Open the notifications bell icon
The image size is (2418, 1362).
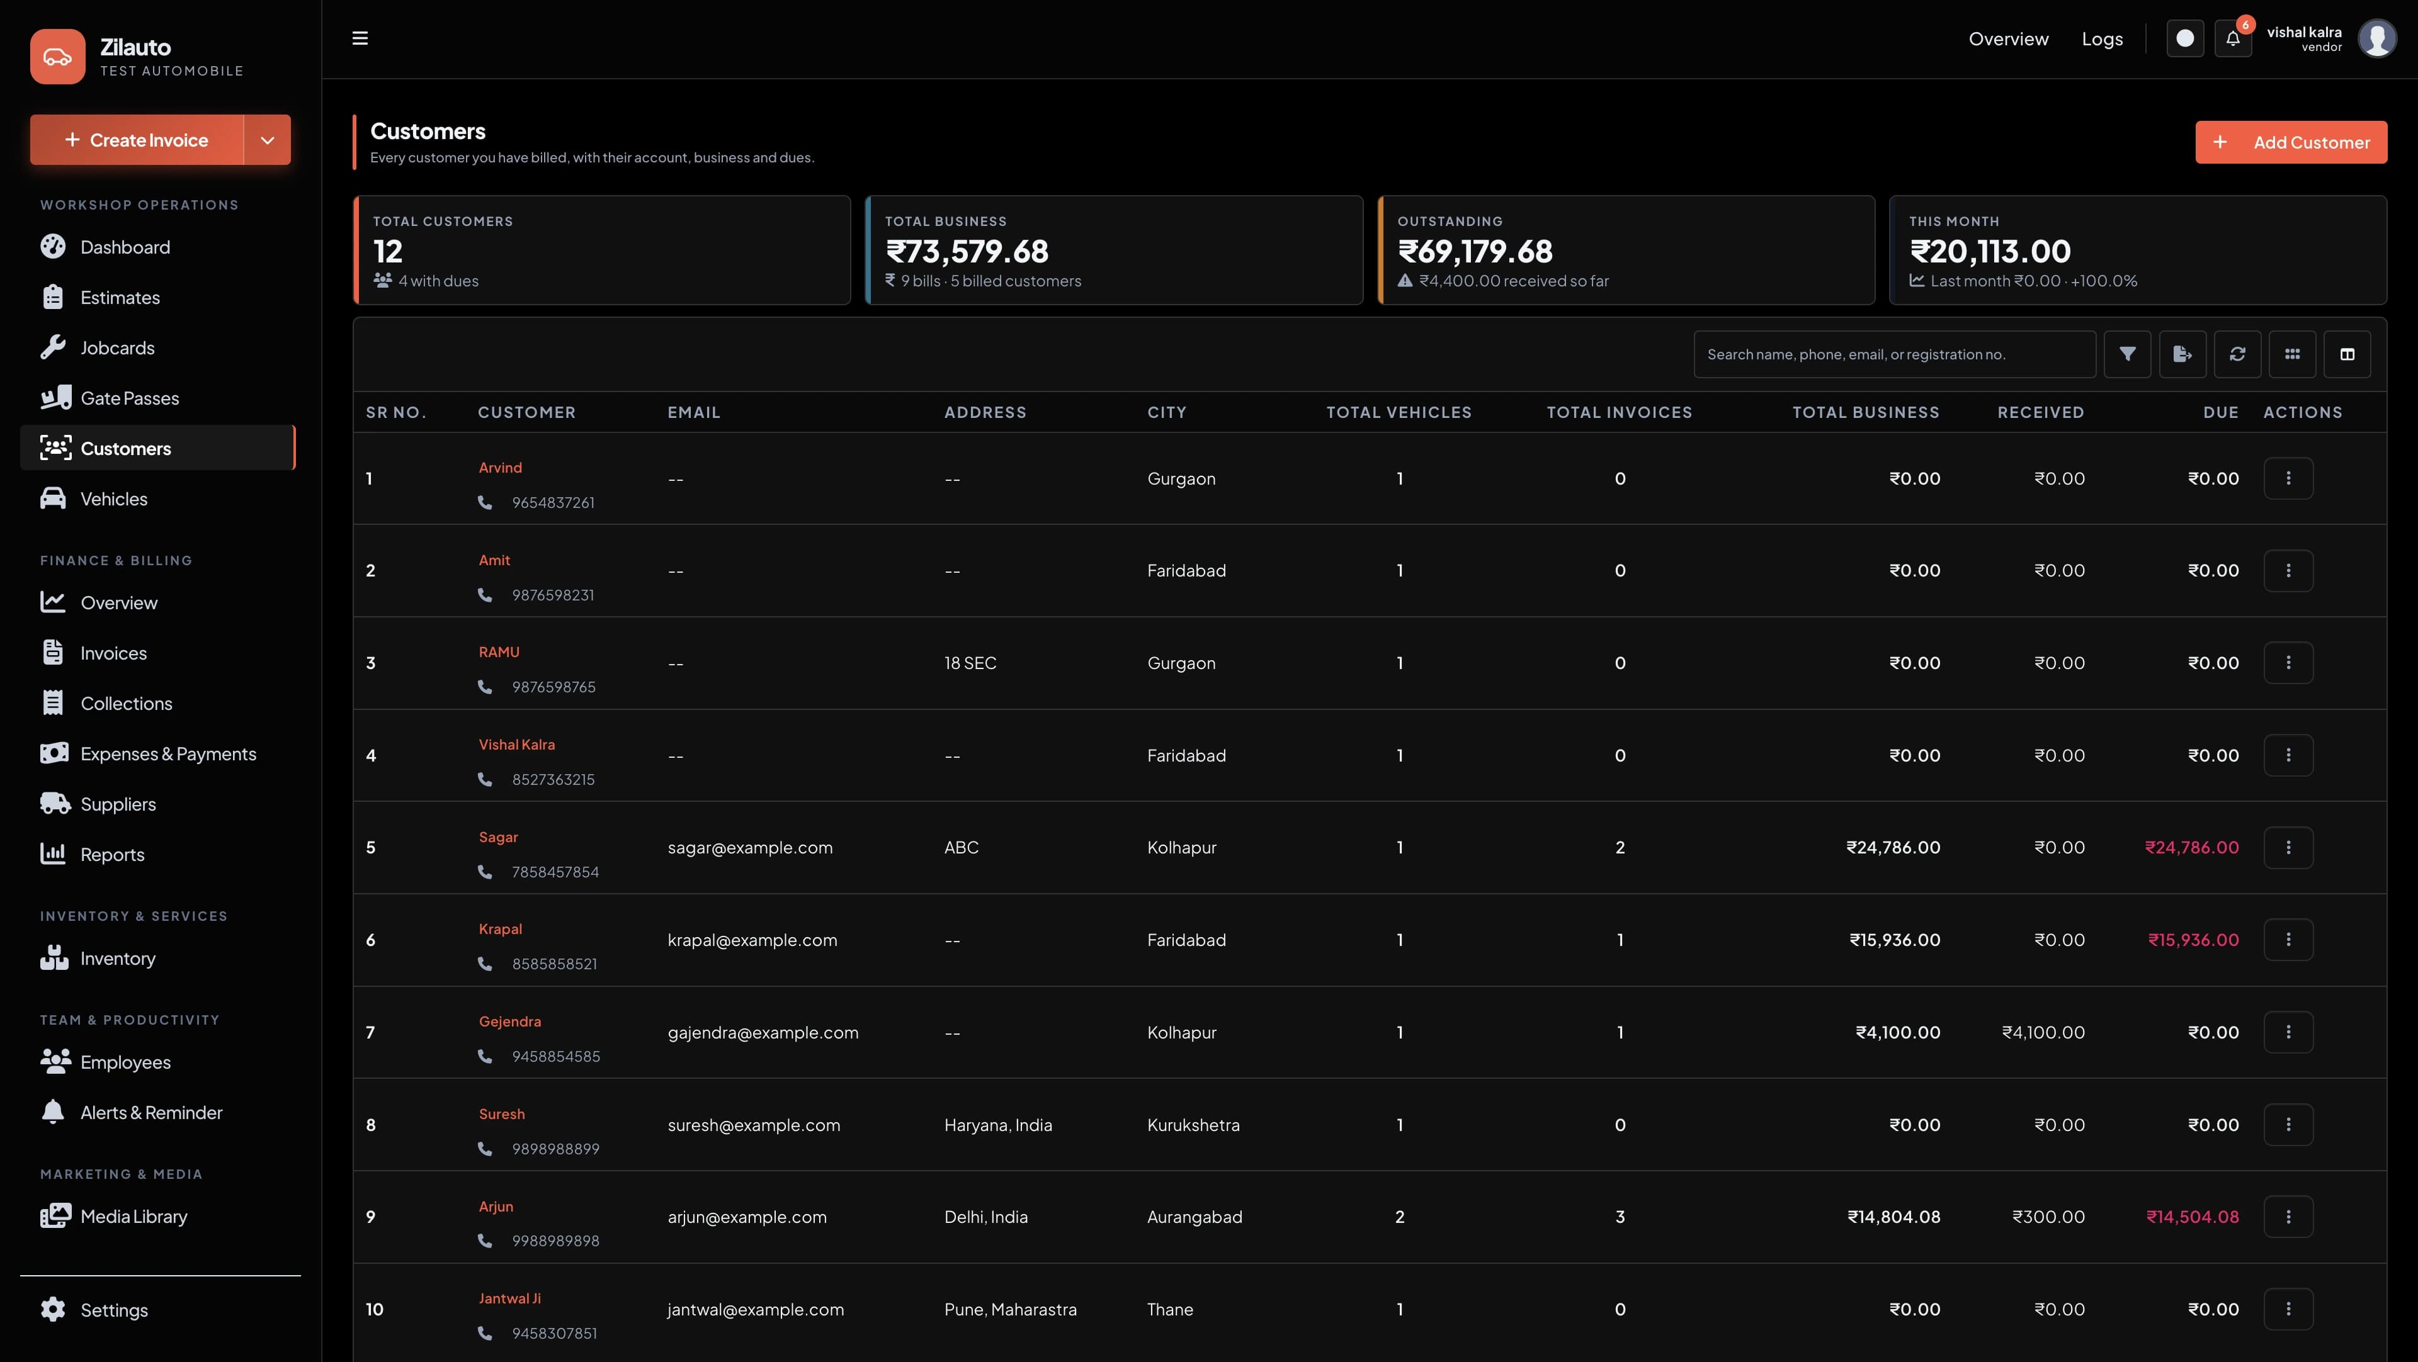point(2233,38)
